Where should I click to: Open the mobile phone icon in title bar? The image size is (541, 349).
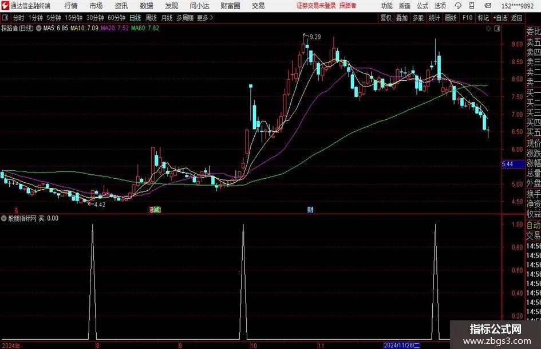[472, 6]
